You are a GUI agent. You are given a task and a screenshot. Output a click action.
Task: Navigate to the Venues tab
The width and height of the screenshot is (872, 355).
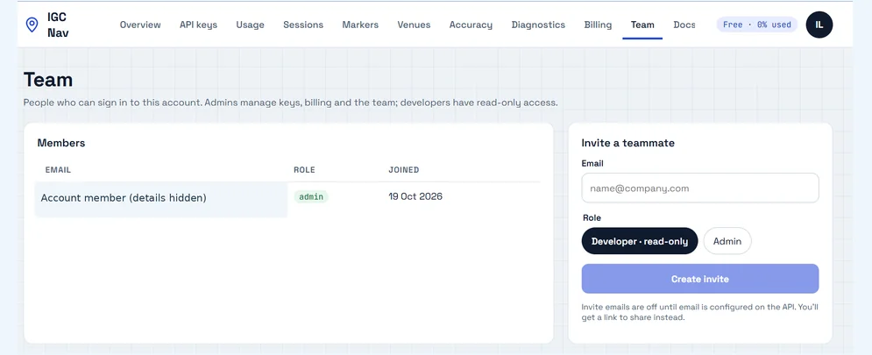point(414,25)
